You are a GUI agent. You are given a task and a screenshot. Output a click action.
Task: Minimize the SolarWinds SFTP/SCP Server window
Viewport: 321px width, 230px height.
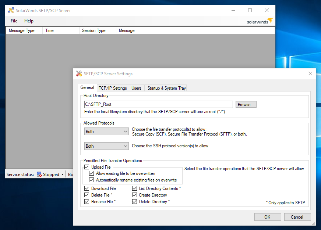click(233, 10)
